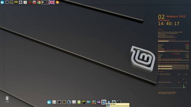Open the red cherries app icon in top panel
The height and width of the screenshot is (107, 191).
(30, 2)
